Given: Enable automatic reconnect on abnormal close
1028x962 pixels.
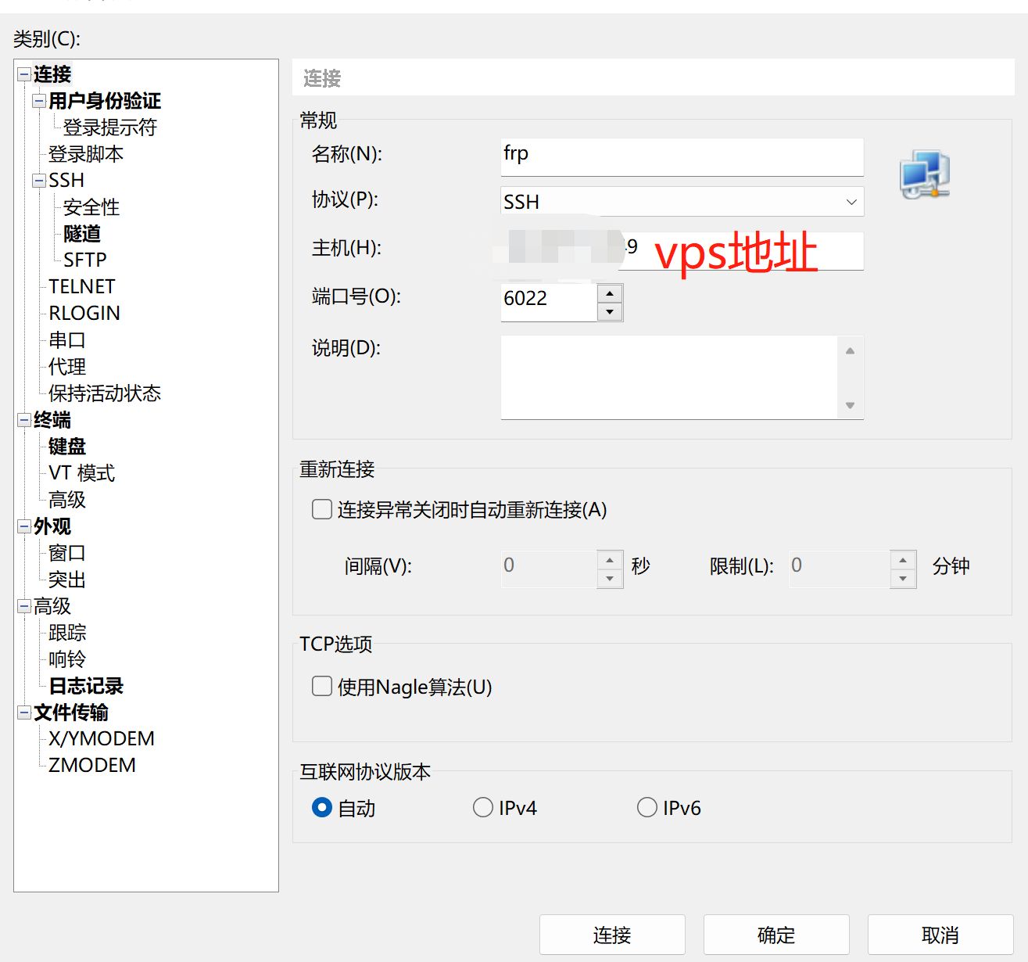Looking at the screenshot, I should pyautogui.click(x=321, y=509).
